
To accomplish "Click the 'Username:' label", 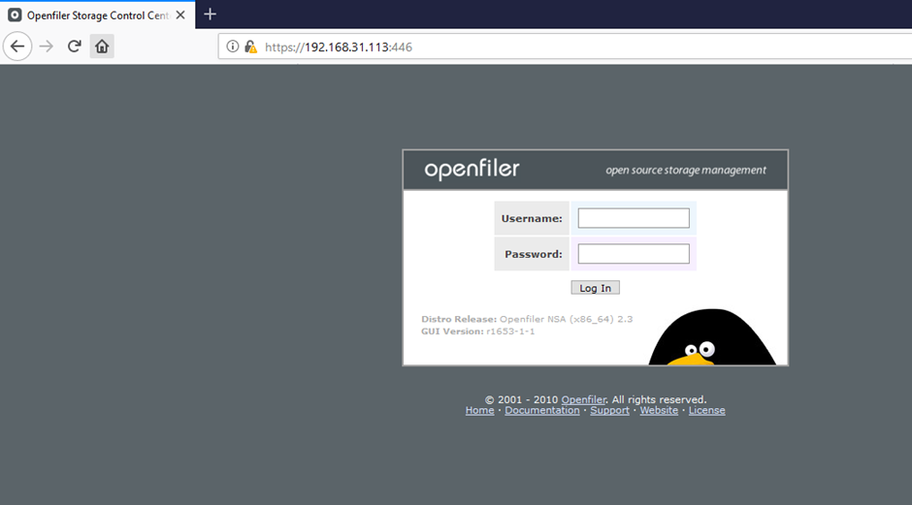I will 532,218.
